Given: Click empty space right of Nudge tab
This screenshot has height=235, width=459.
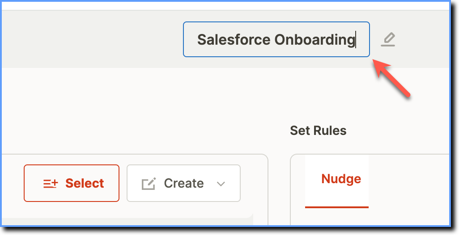Looking at the screenshot, I should coord(408,181).
